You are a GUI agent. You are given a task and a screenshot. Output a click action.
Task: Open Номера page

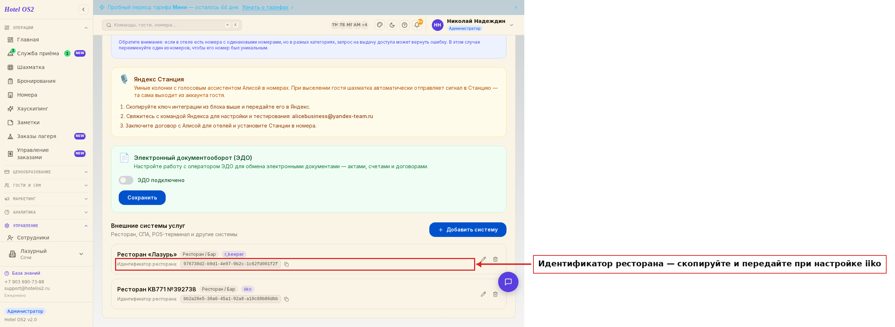(46, 95)
